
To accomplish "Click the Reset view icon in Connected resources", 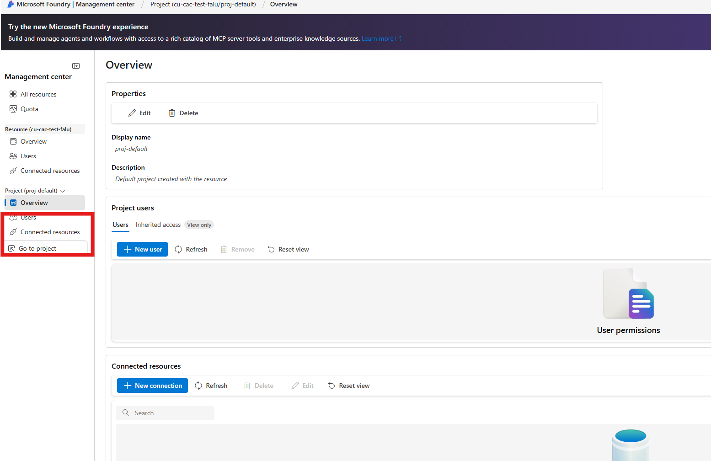I will click(x=331, y=386).
